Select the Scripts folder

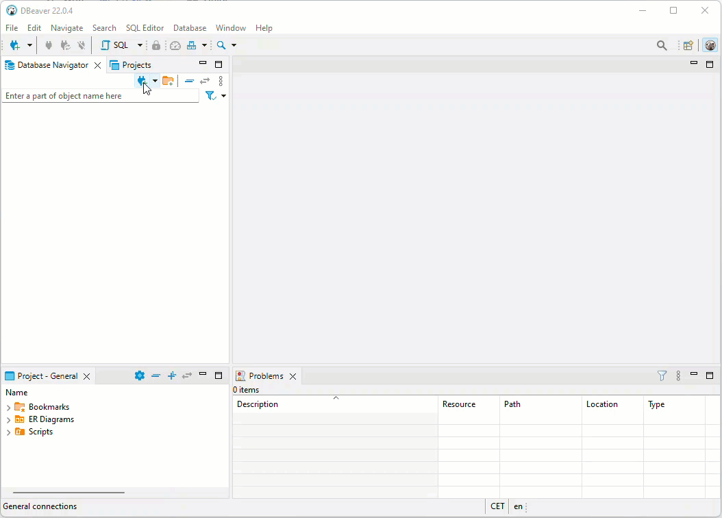pos(34,432)
